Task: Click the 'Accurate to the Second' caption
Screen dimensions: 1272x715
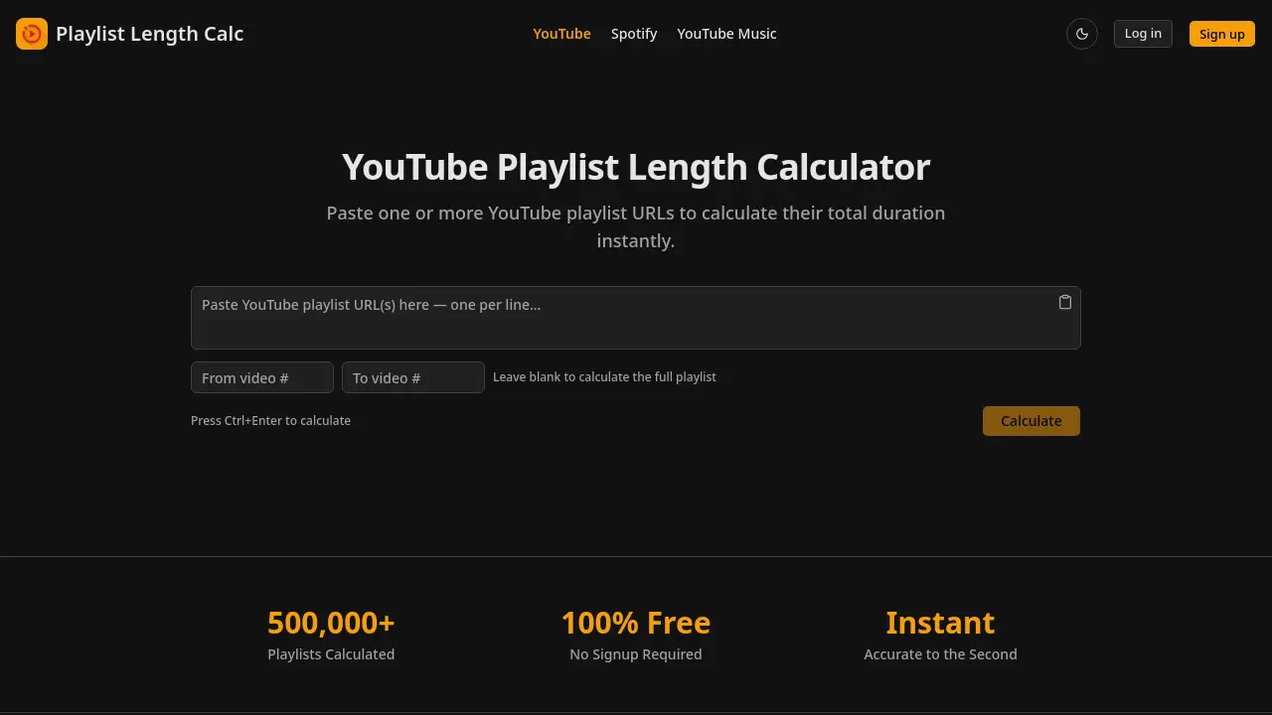Action: [940, 654]
